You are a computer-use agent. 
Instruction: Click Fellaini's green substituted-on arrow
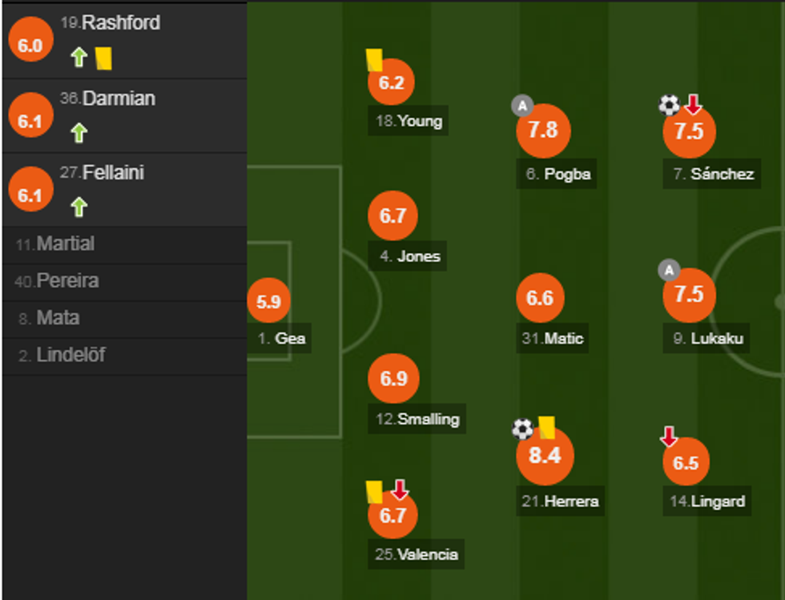(78, 207)
